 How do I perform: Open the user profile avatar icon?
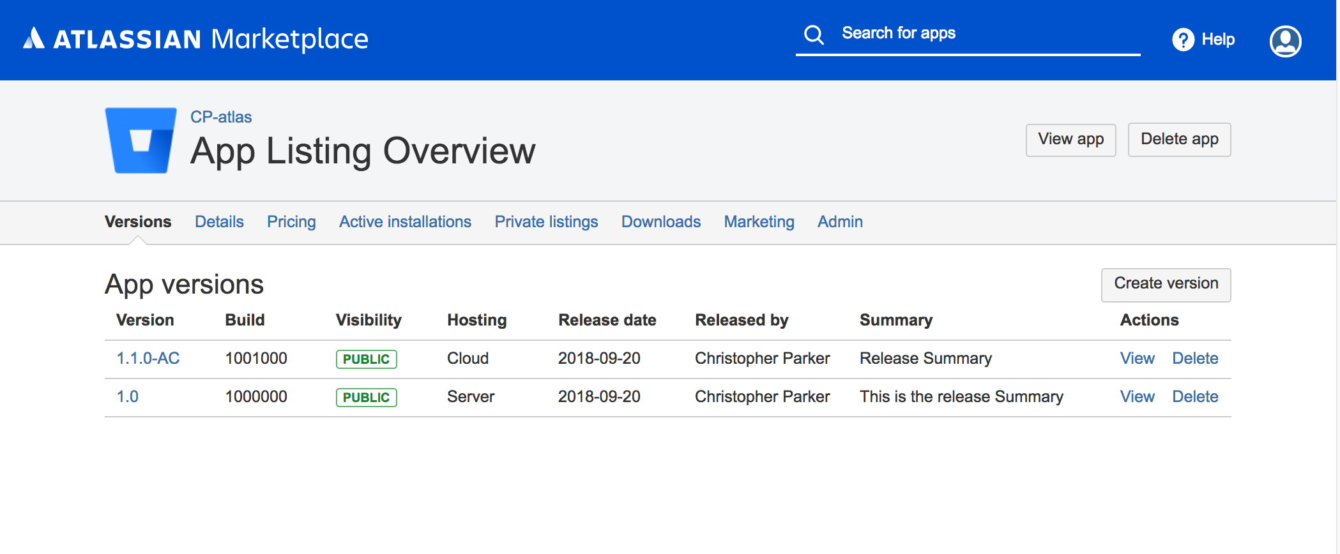pos(1285,41)
